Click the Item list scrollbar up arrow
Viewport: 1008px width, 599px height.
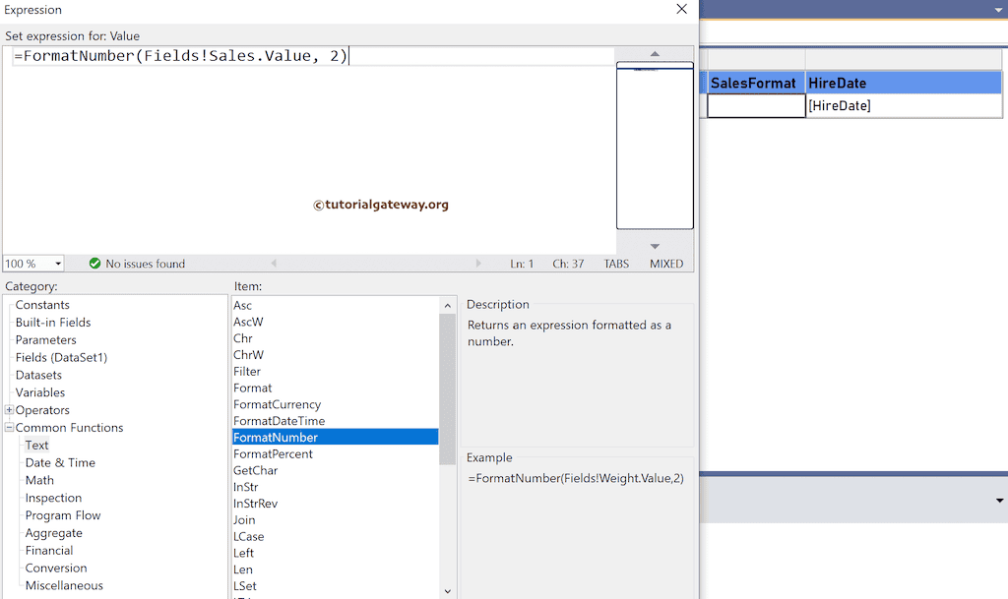click(448, 305)
